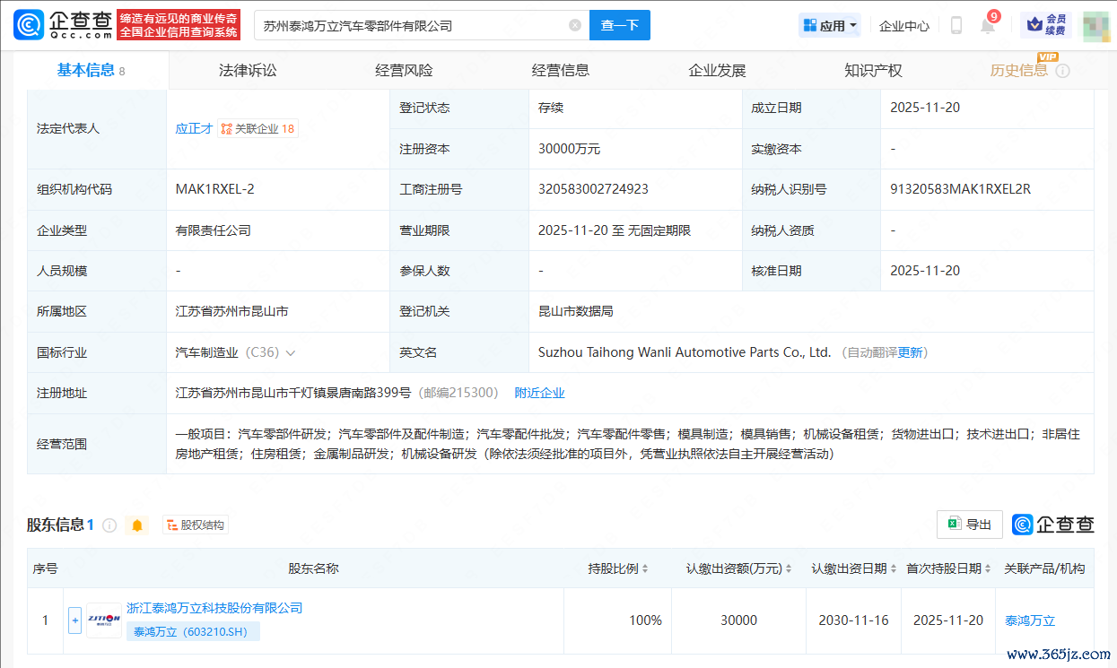
Task: Open the notification bell with 9 badge
Action: click(988, 26)
